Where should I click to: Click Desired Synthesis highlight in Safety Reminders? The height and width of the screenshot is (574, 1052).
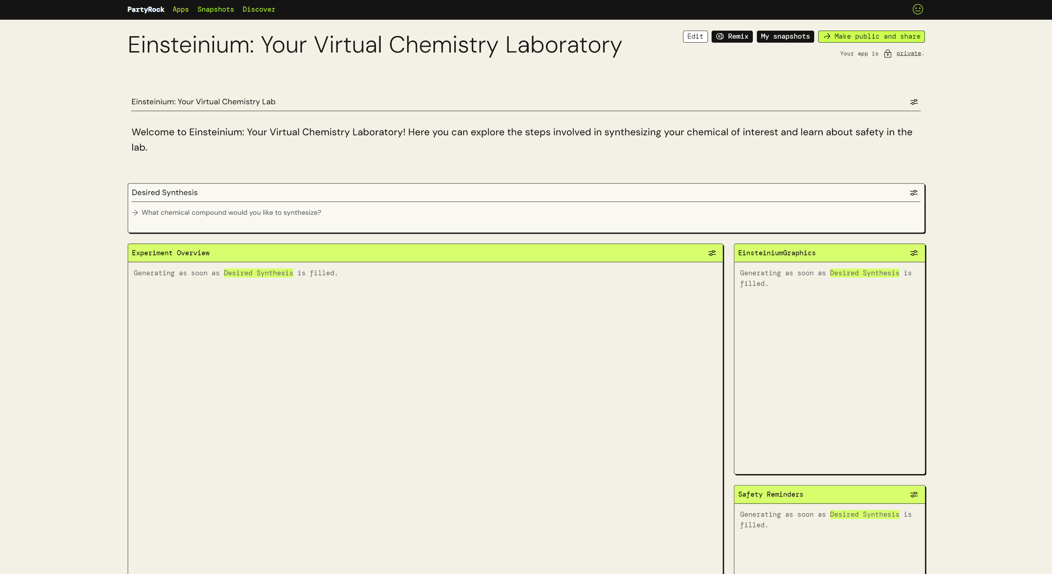[x=864, y=515]
